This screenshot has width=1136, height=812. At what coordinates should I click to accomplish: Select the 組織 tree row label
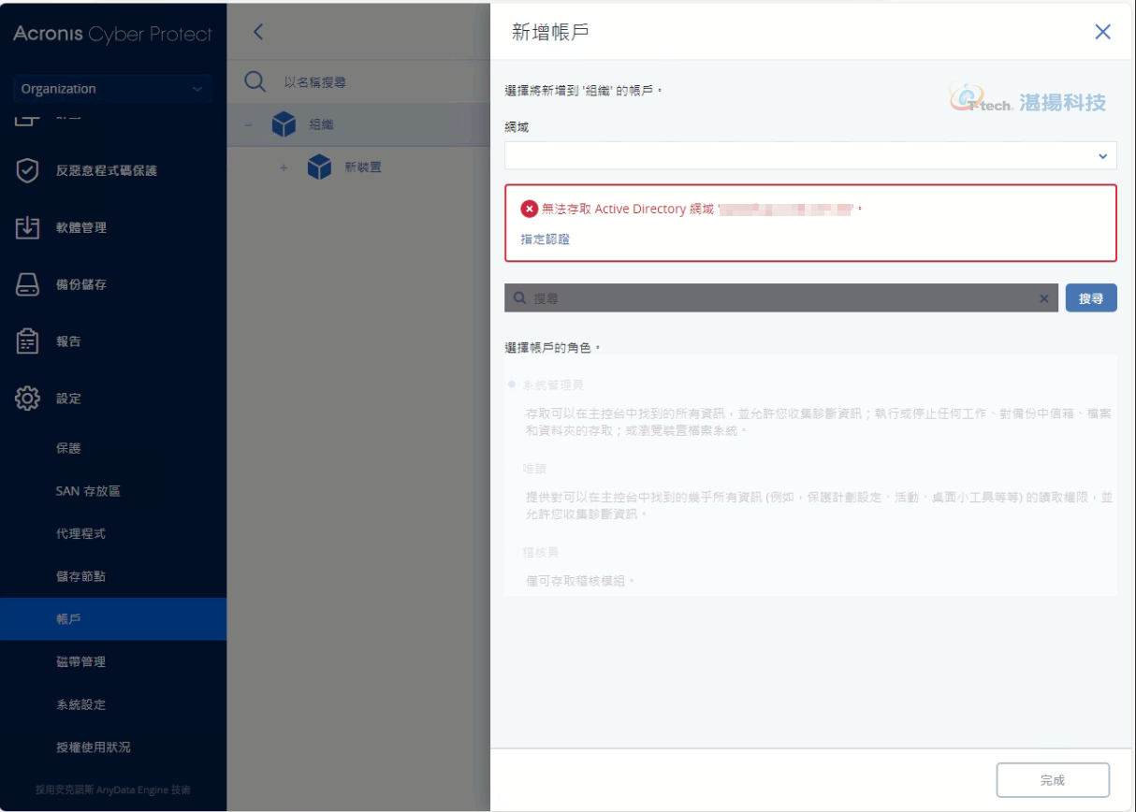(321, 124)
